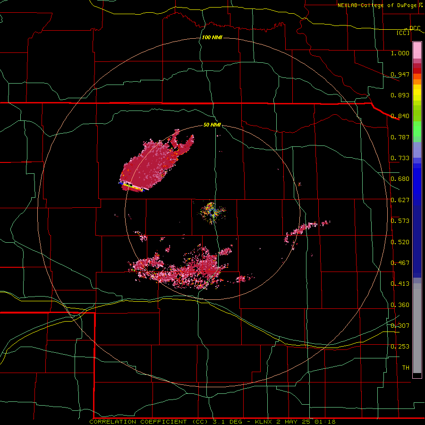Click the [CC] legend header label
Viewport: 425px width, 425px height.
tap(403, 33)
